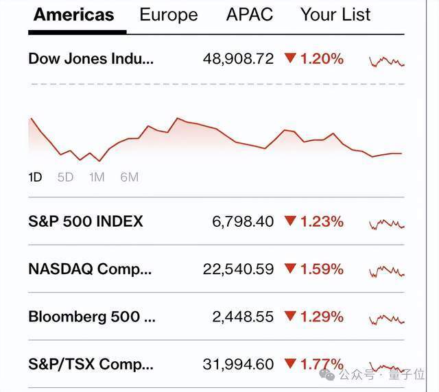Screen dimensions: 439x392
Task: Expand the NASDAQ Composite row
Action: click(90, 269)
